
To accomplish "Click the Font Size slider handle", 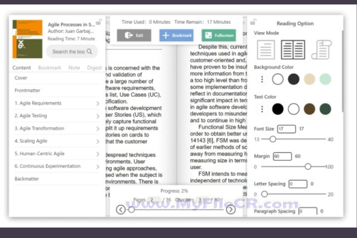I will (273, 139).
